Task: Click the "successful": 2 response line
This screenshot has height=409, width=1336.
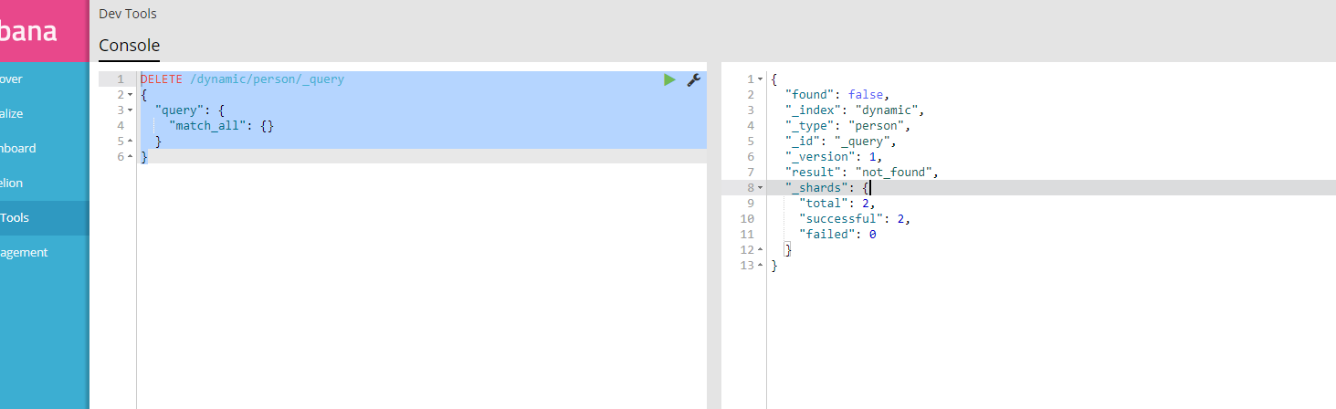Action: pos(855,219)
